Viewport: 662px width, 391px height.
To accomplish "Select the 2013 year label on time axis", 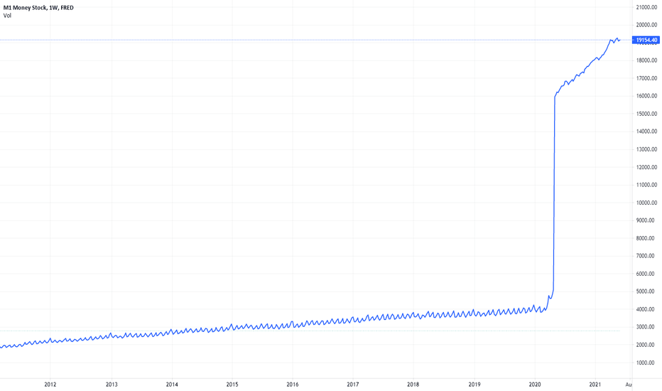I will point(112,385).
